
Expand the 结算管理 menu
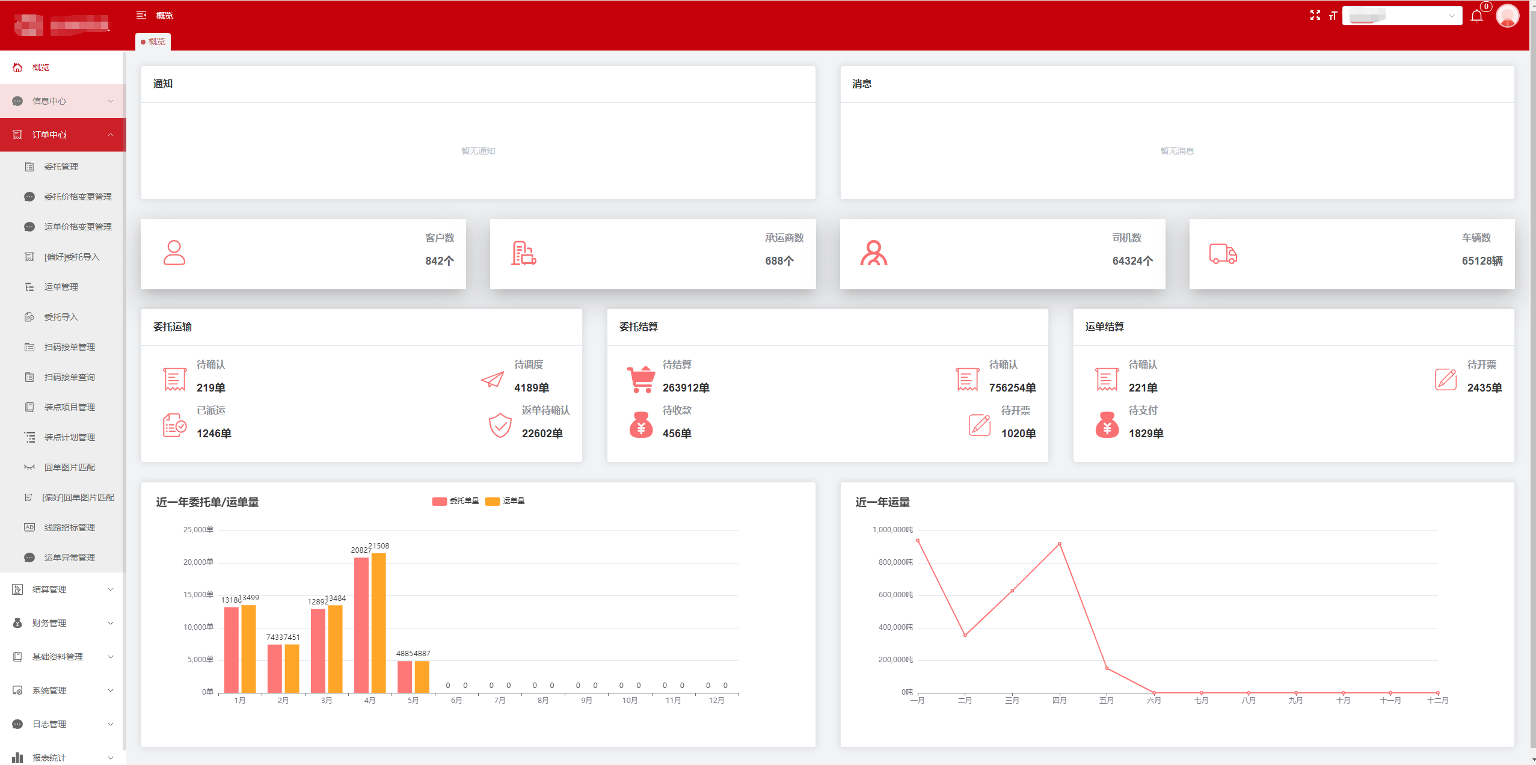63,589
